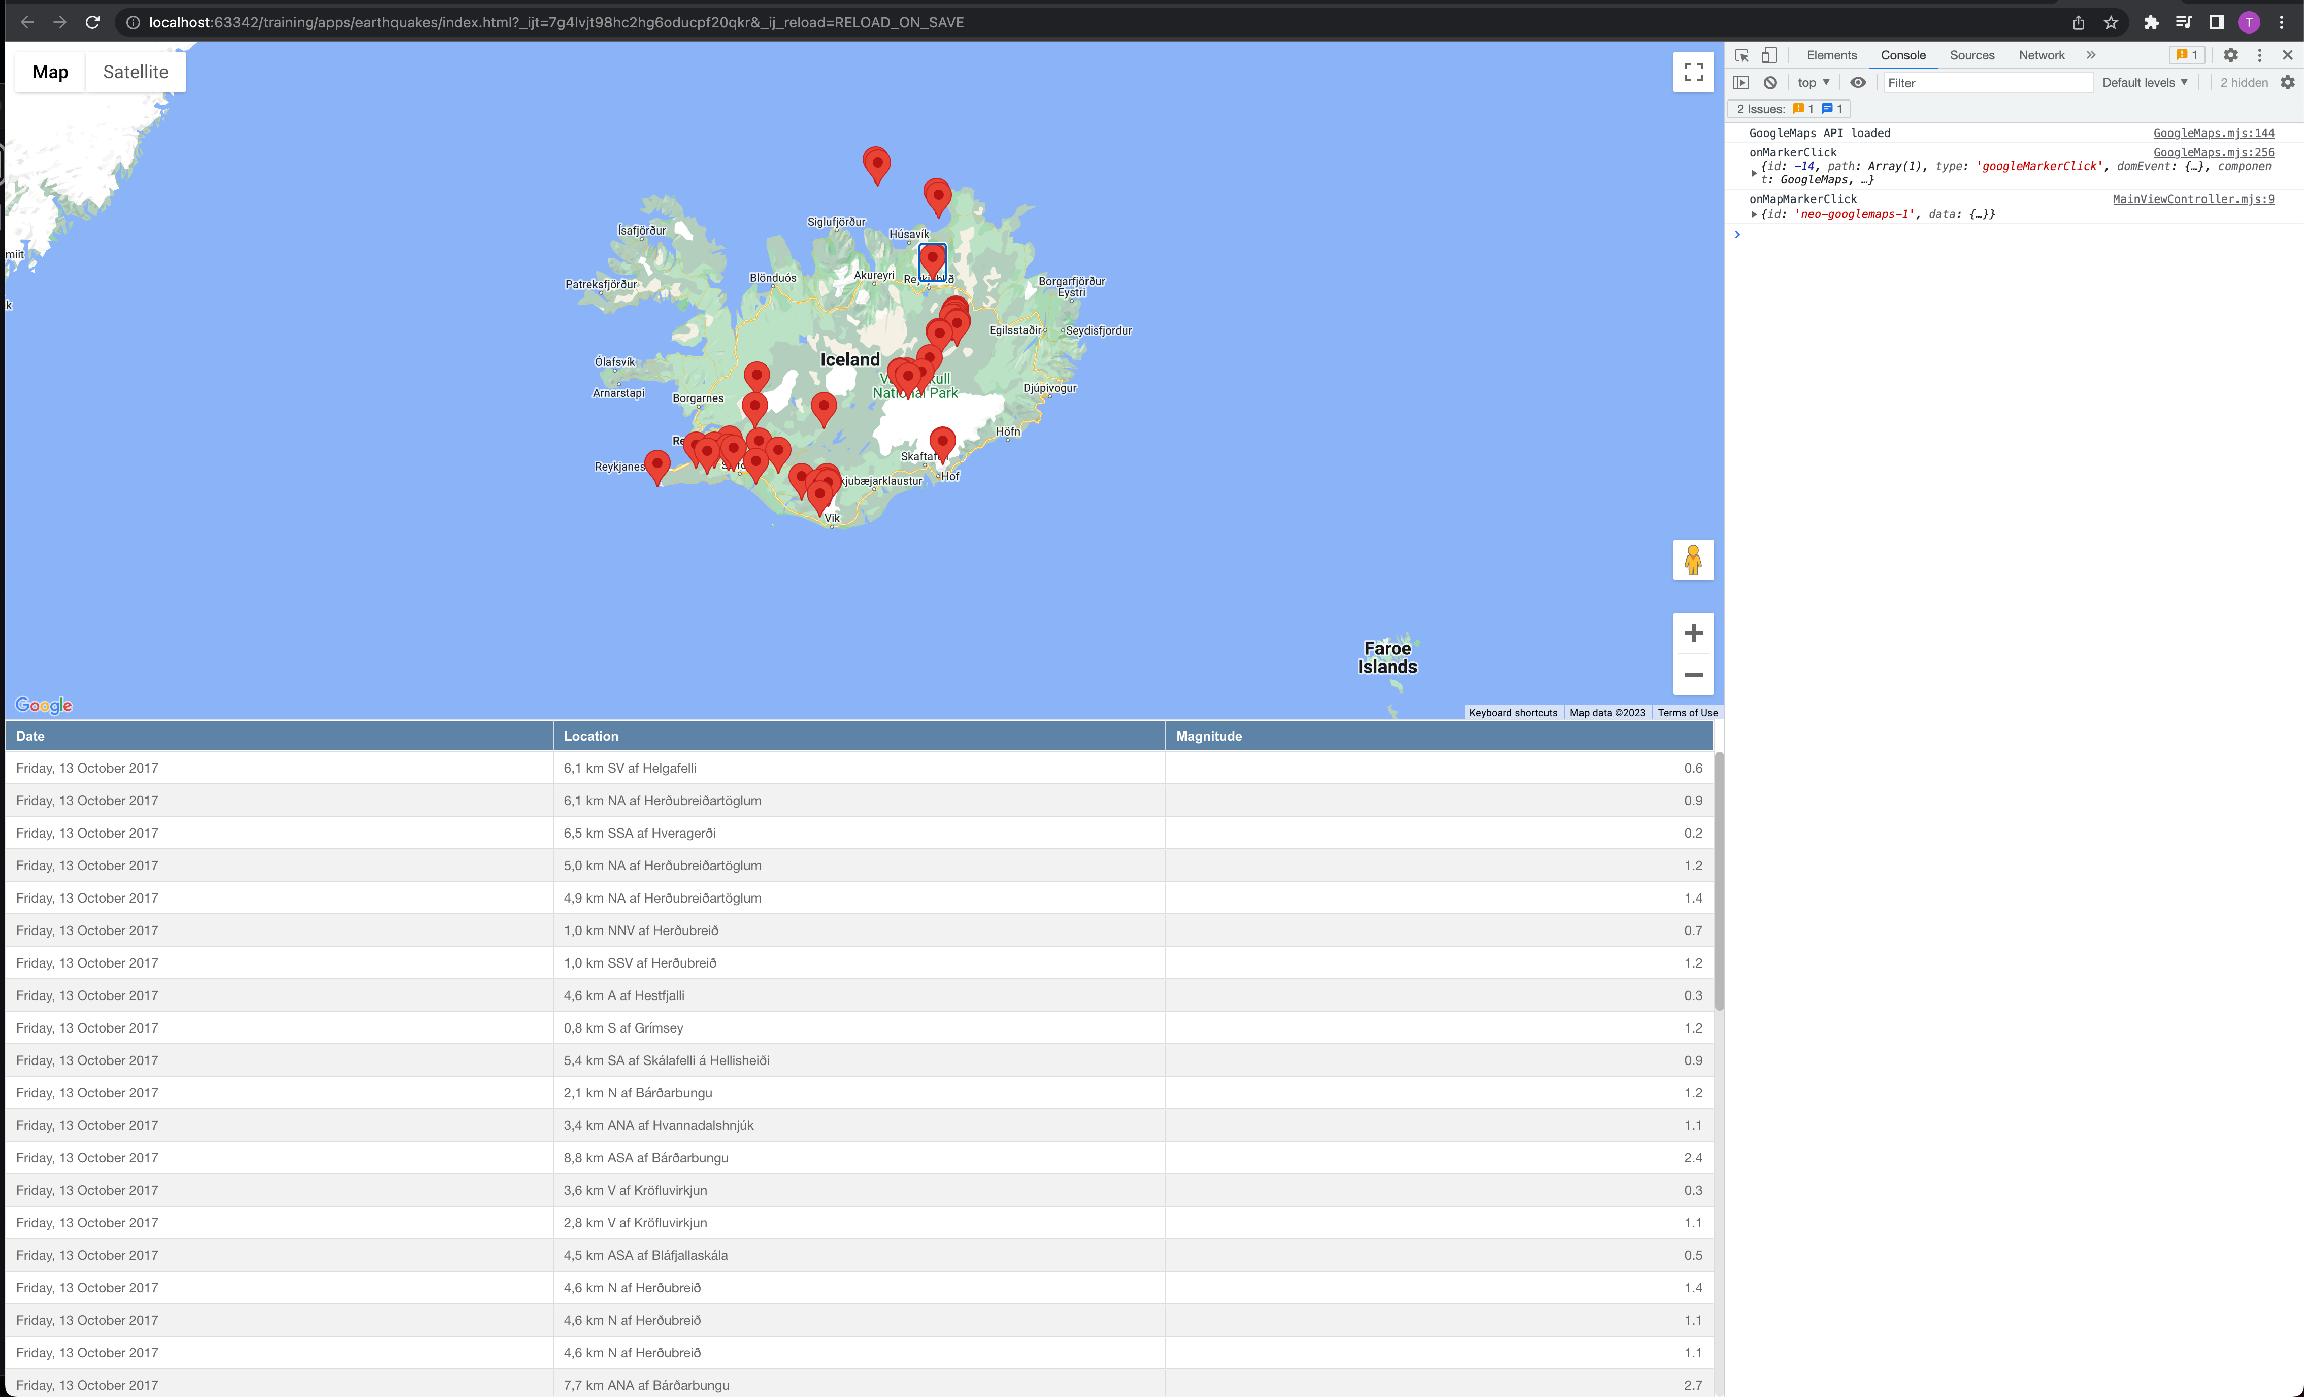This screenshot has width=2304, height=1397.
Task: Open console settings gear beside hidden count
Action: coord(2287,82)
